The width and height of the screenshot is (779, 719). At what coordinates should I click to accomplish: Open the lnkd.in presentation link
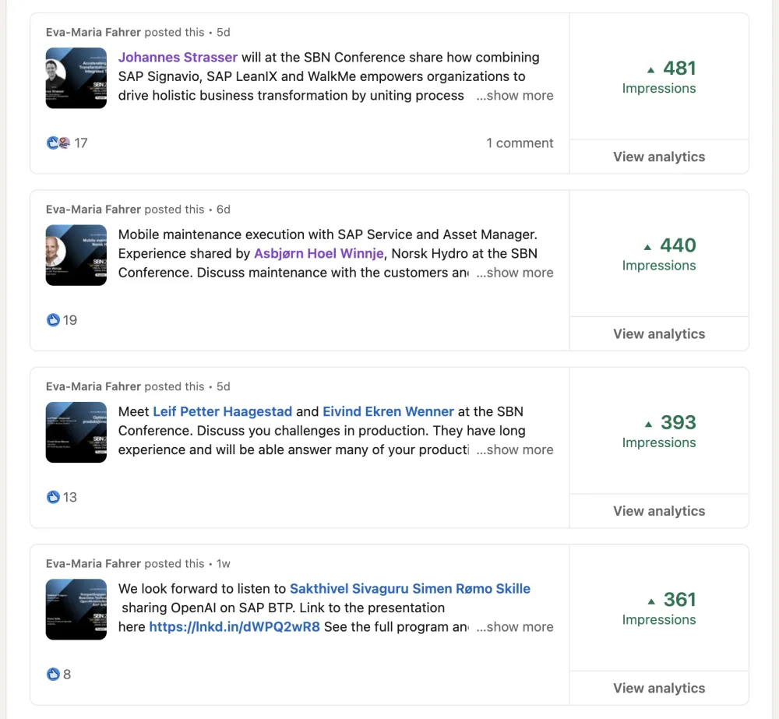pyautogui.click(x=234, y=627)
